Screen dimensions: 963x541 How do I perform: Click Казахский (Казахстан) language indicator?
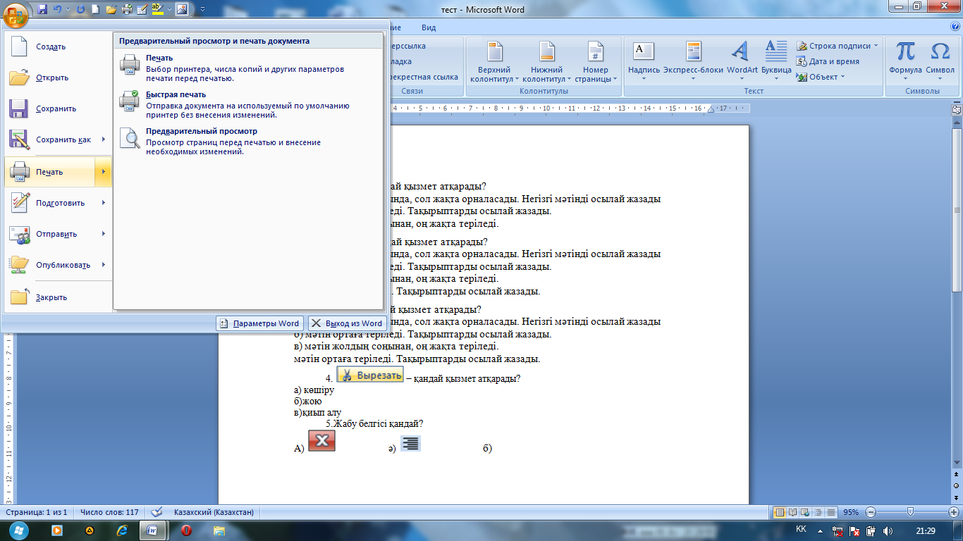(x=214, y=512)
